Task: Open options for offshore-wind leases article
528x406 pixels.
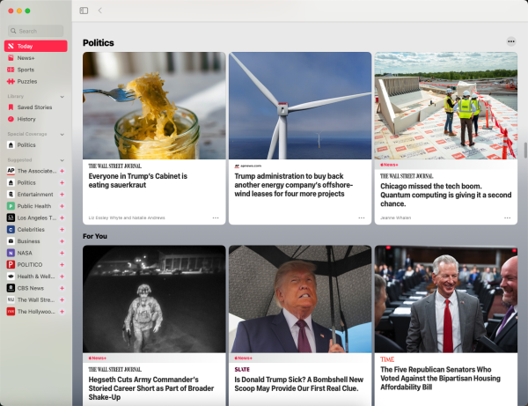Action: coord(362,218)
